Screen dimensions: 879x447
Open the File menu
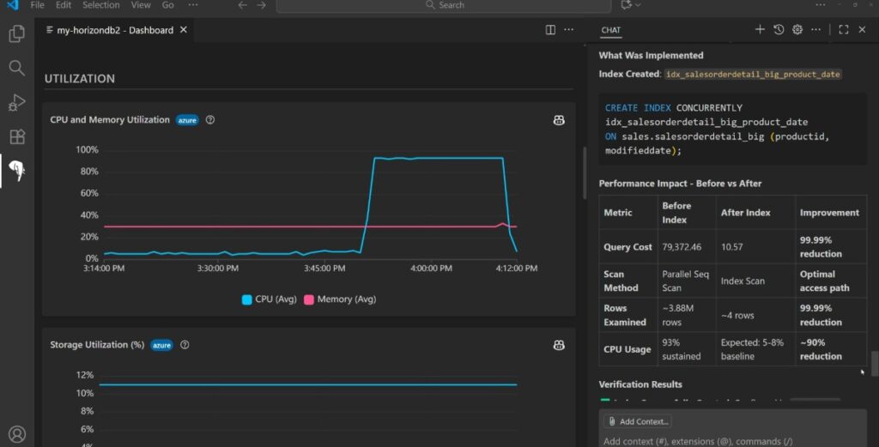(x=38, y=5)
